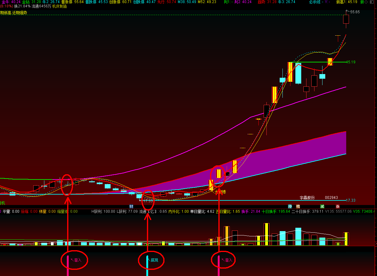This screenshot has width=377, height=276.
Task: Click the tallest yellow-striped volume bar
Action: [266, 234]
